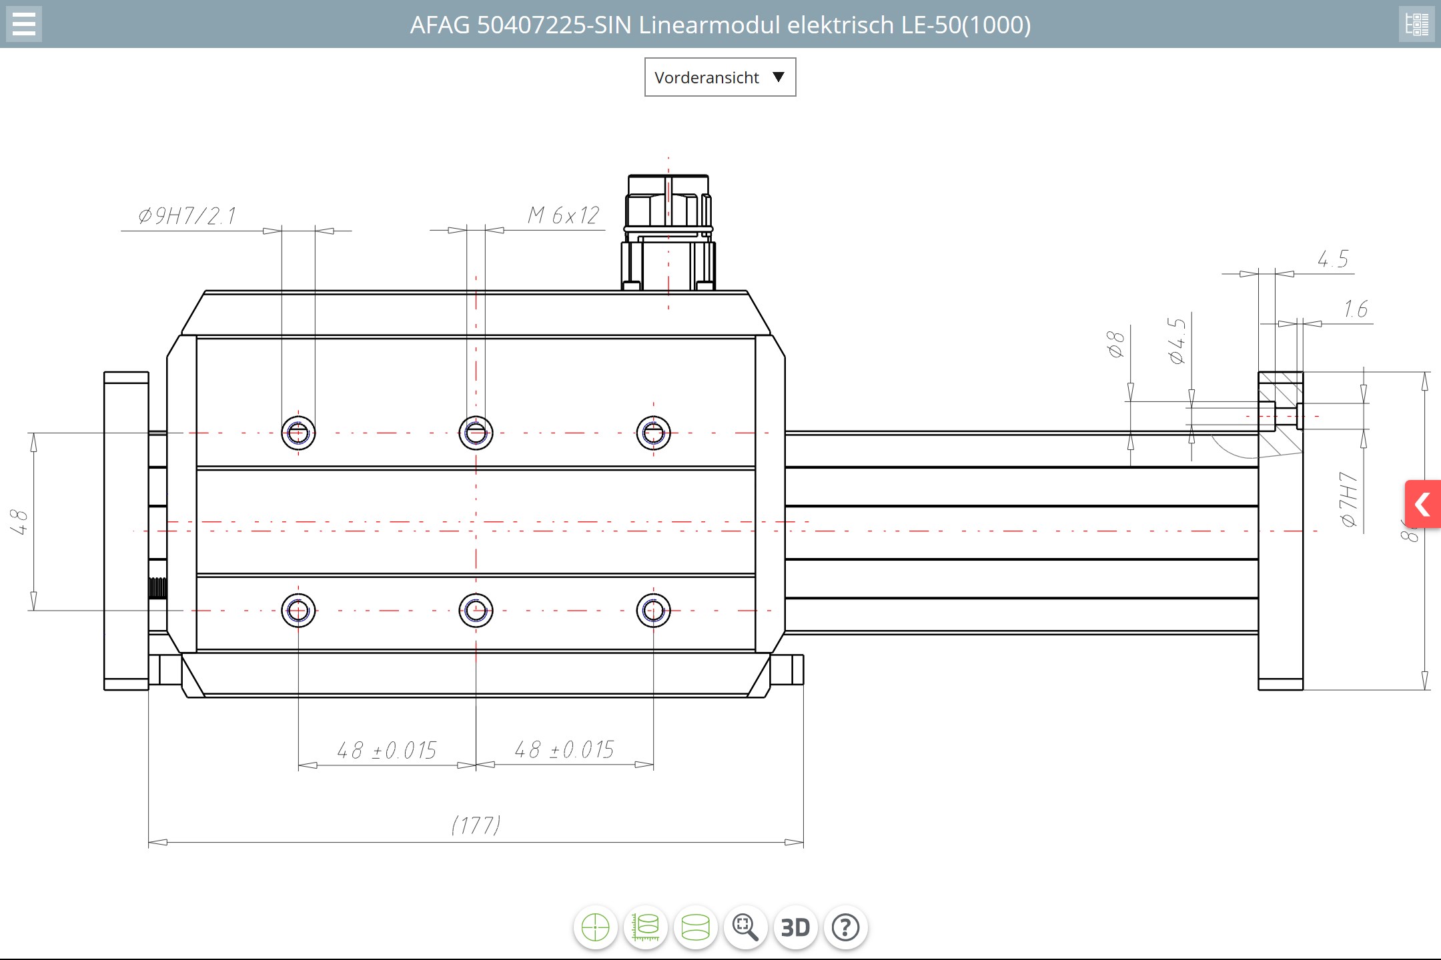
Task: Open help question mark button
Action: tap(845, 927)
